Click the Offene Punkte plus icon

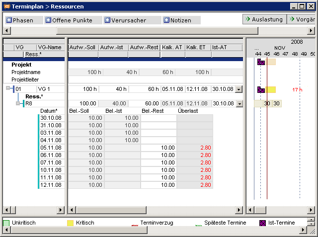(48, 20)
